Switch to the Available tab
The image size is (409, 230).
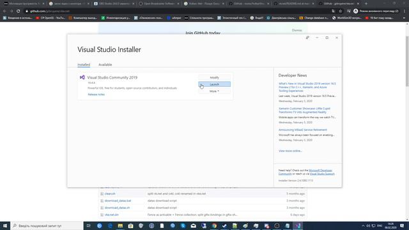(105, 65)
